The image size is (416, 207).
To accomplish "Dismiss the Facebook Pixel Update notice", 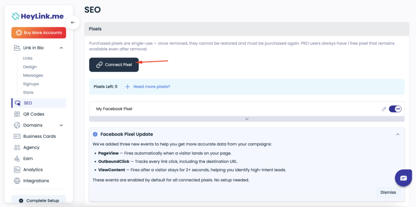I will [388, 192].
